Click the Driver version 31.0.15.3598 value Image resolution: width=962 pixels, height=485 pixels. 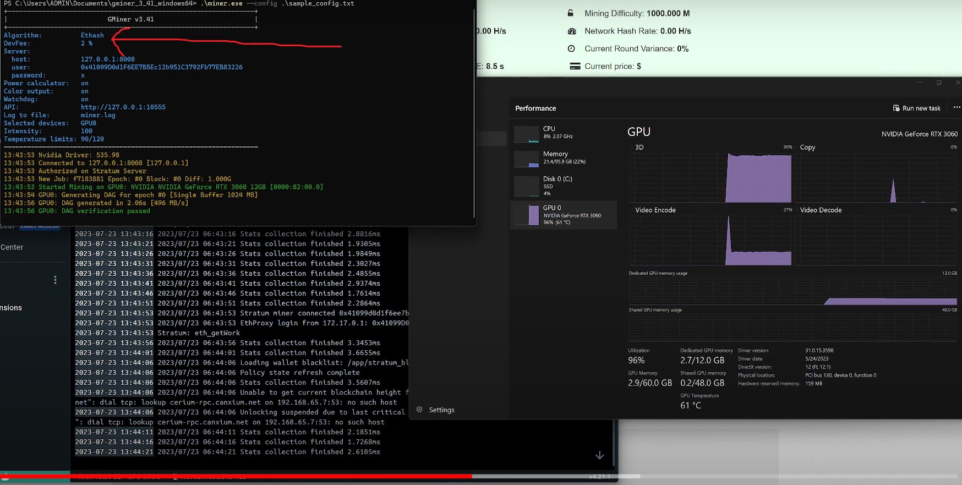click(x=819, y=351)
